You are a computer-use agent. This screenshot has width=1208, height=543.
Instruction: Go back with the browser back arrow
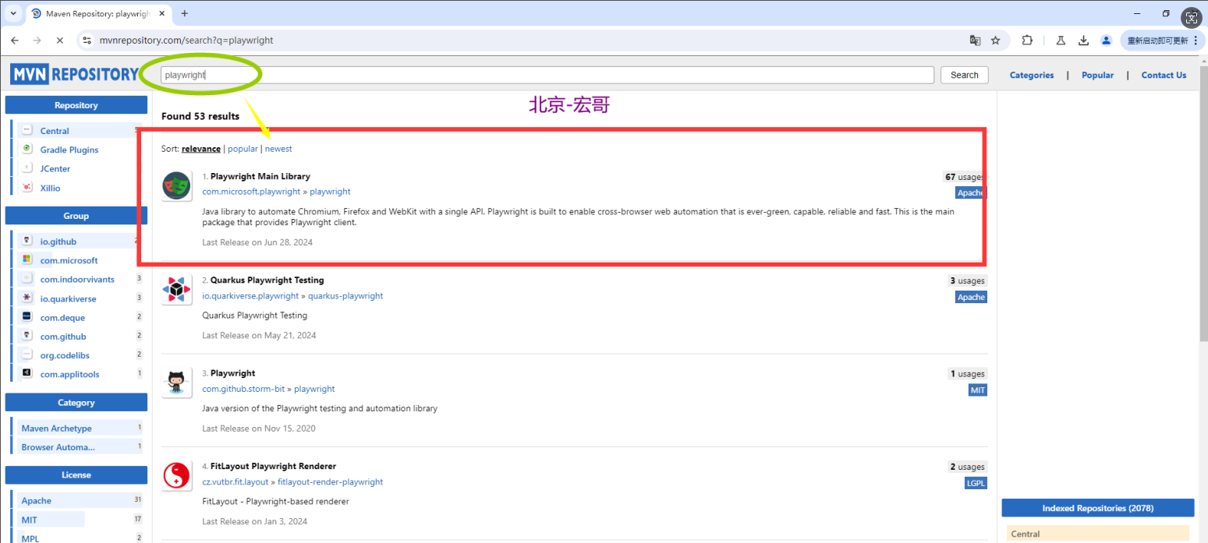tap(15, 41)
